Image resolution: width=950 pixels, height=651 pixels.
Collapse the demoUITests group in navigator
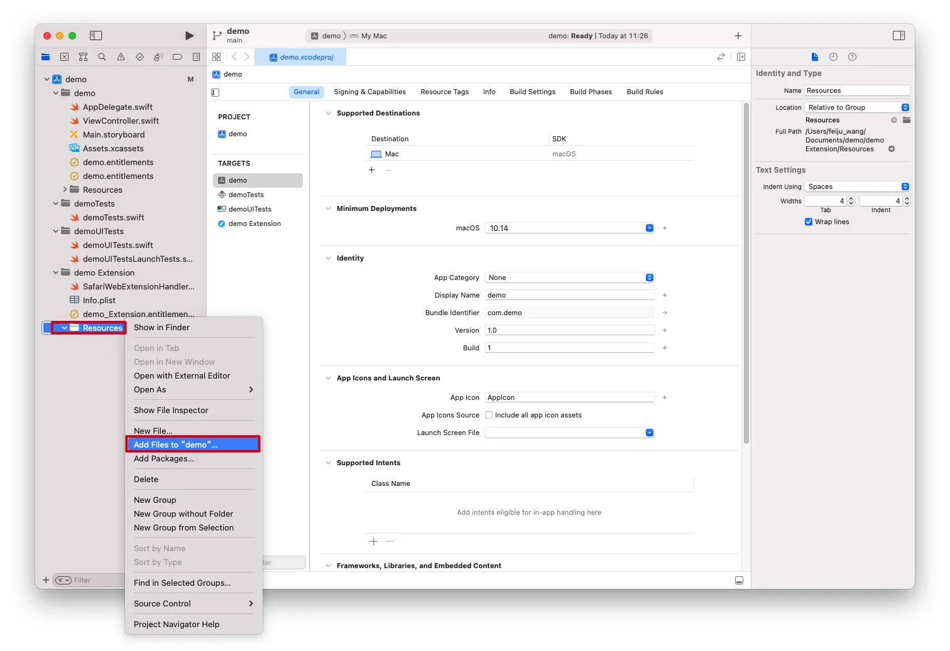[56, 231]
